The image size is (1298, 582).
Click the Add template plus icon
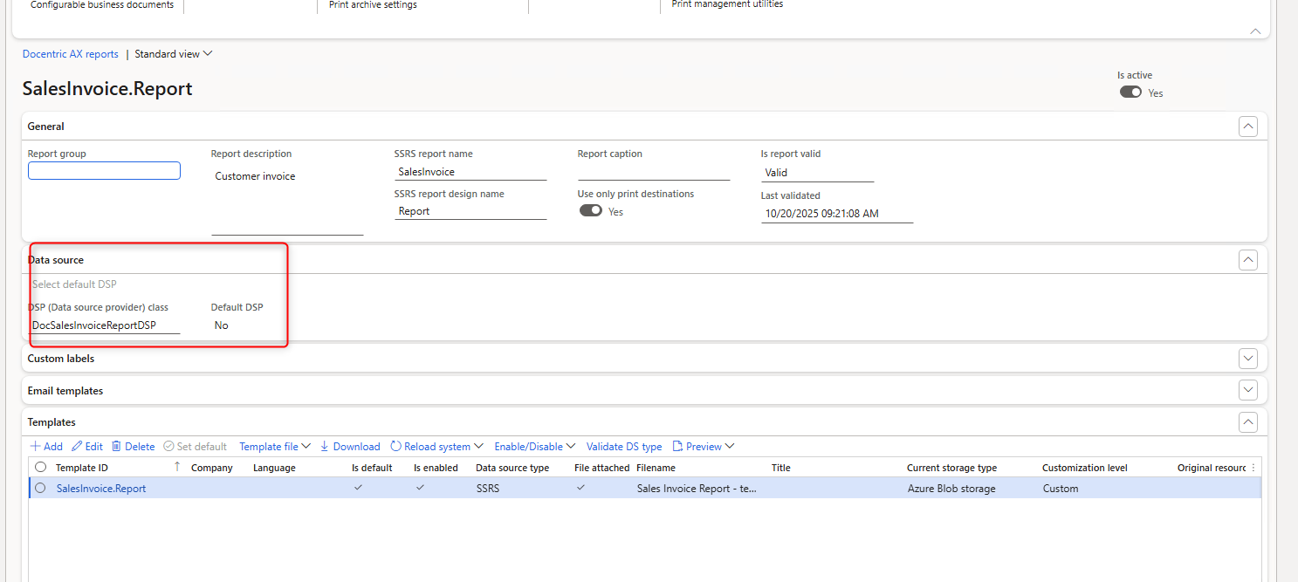36,447
